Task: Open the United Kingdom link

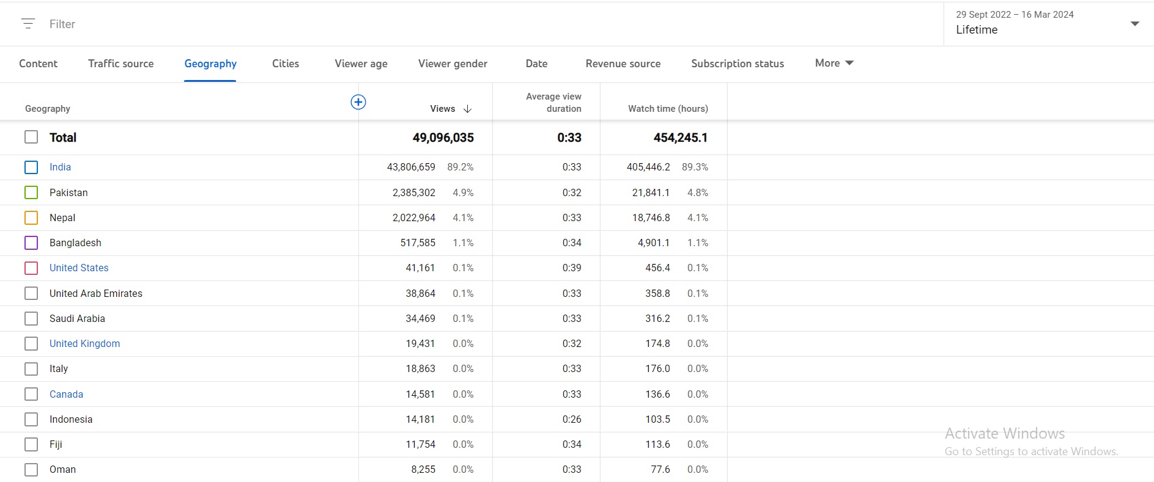Action: point(84,343)
